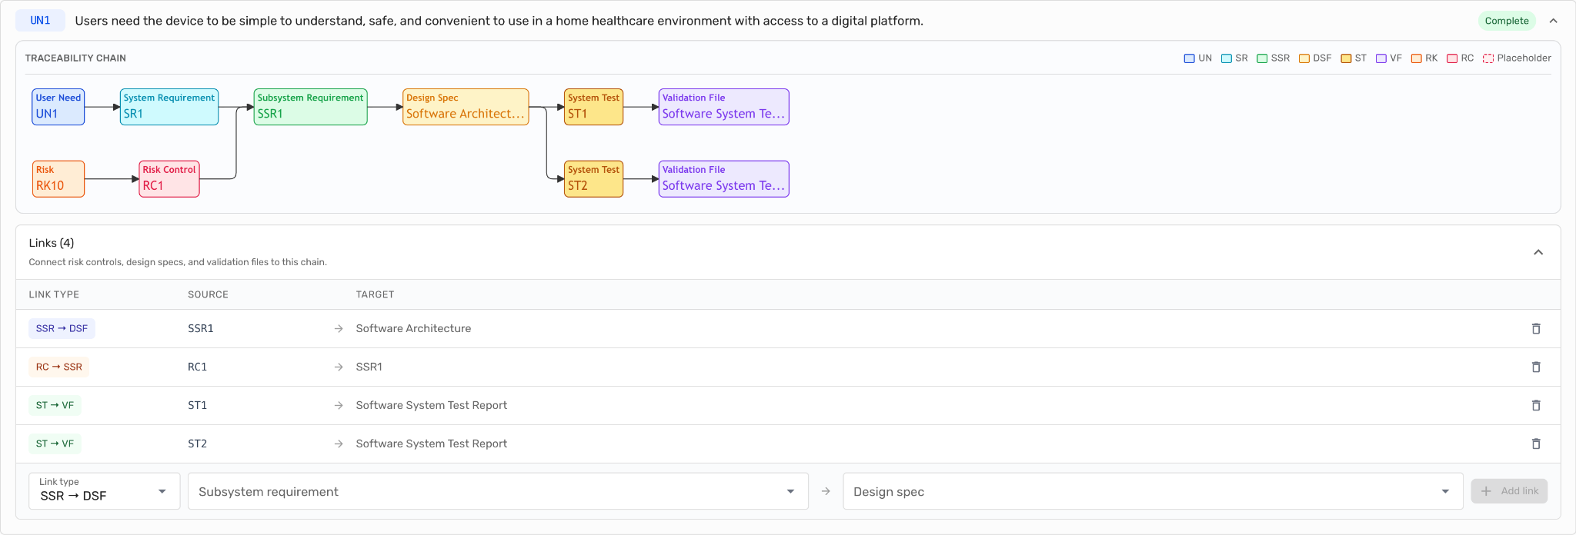The image size is (1576, 535).
Task: Click the UN legend swatch
Action: (1189, 58)
